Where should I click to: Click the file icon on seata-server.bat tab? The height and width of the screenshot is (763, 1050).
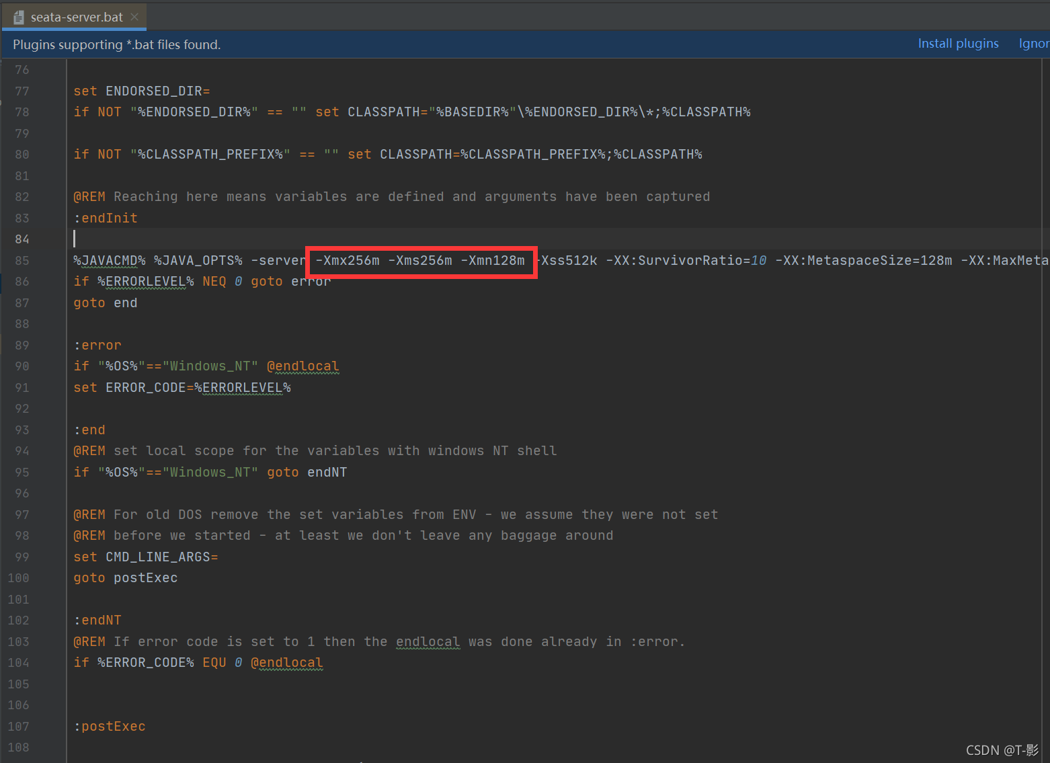[19, 17]
